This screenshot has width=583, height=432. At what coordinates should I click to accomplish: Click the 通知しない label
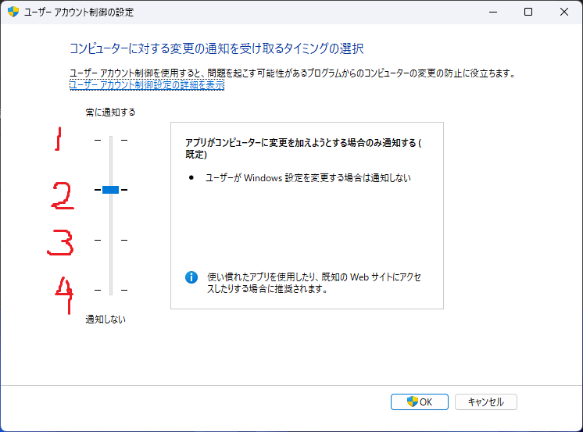pos(106,320)
